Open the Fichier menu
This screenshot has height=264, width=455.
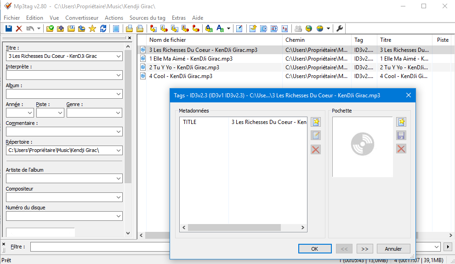(11, 18)
